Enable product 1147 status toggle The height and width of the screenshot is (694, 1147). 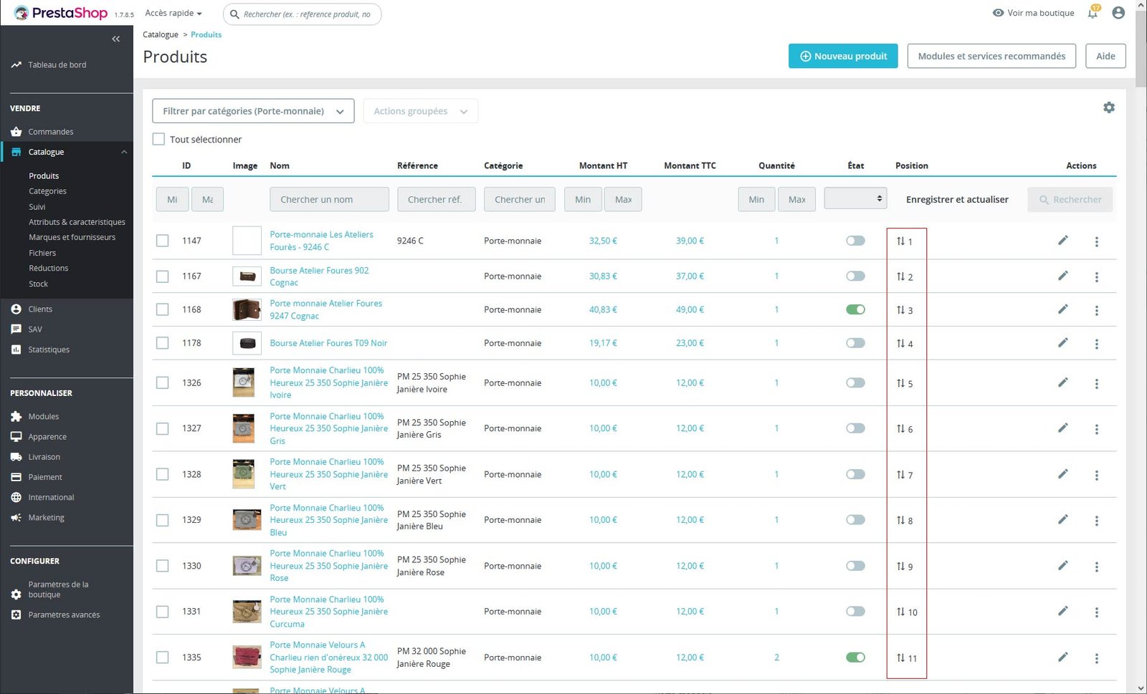pos(855,241)
